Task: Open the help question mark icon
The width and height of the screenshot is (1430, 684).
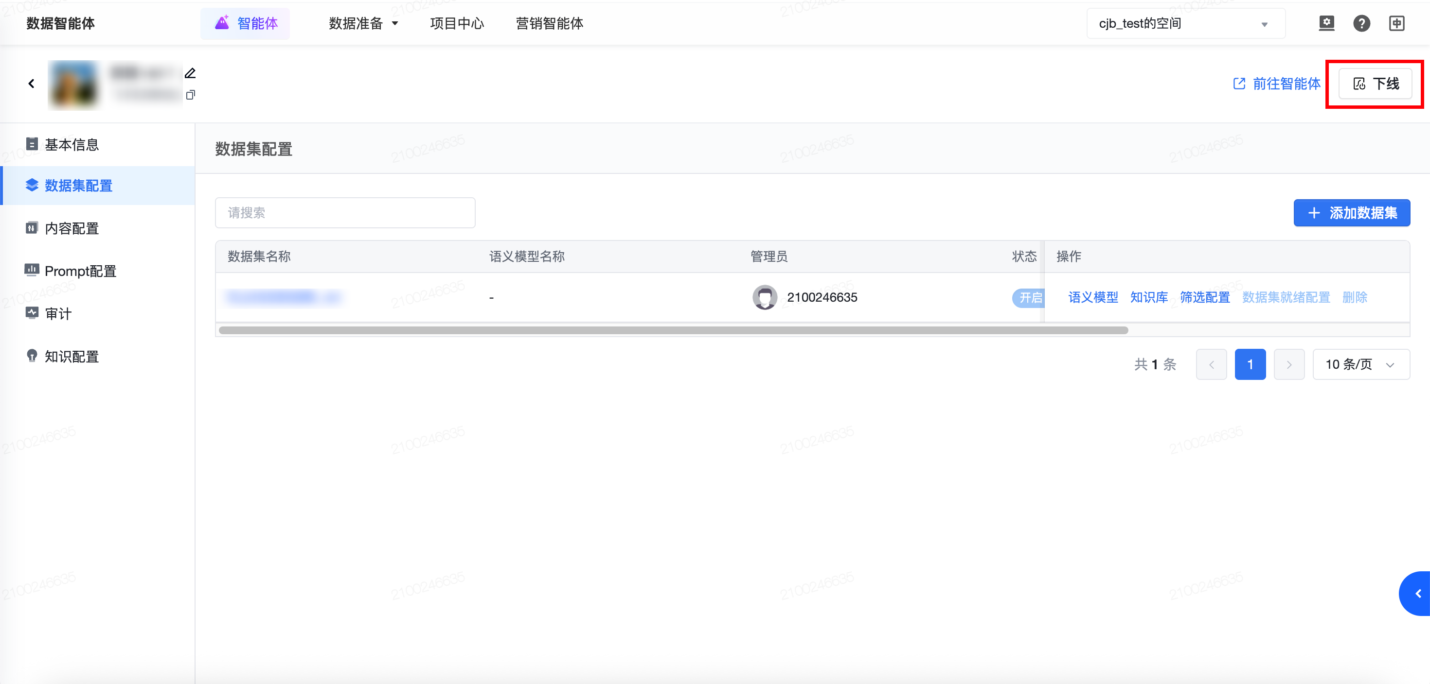Action: (x=1361, y=23)
